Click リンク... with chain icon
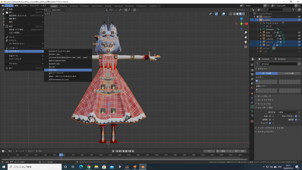The width and height of the screenshot is (302, 170). (x=24, y=37)
